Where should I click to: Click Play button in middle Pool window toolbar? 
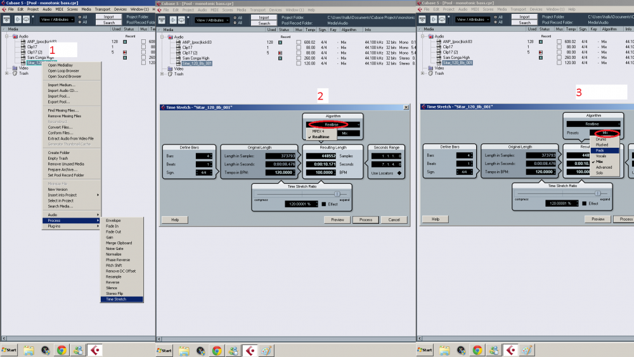coord(173,20)
